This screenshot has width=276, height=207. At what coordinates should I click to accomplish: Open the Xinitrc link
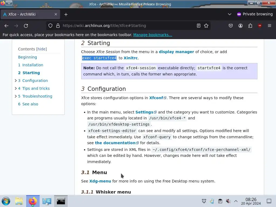(x=131, y=58)
